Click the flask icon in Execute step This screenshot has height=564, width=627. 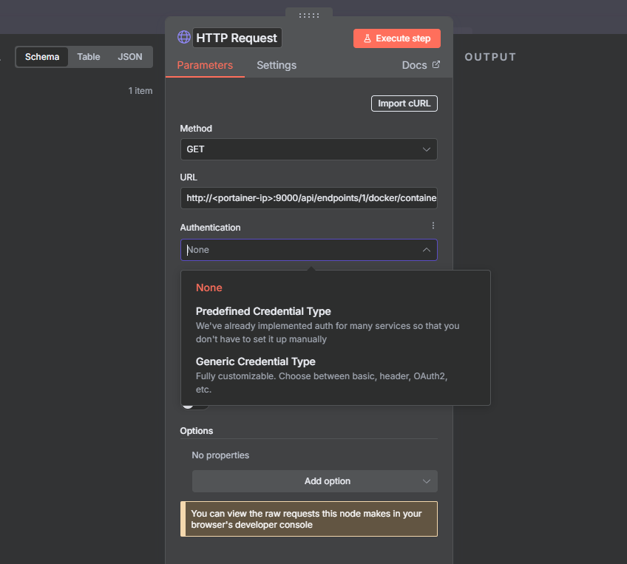(x=367, y=38)
